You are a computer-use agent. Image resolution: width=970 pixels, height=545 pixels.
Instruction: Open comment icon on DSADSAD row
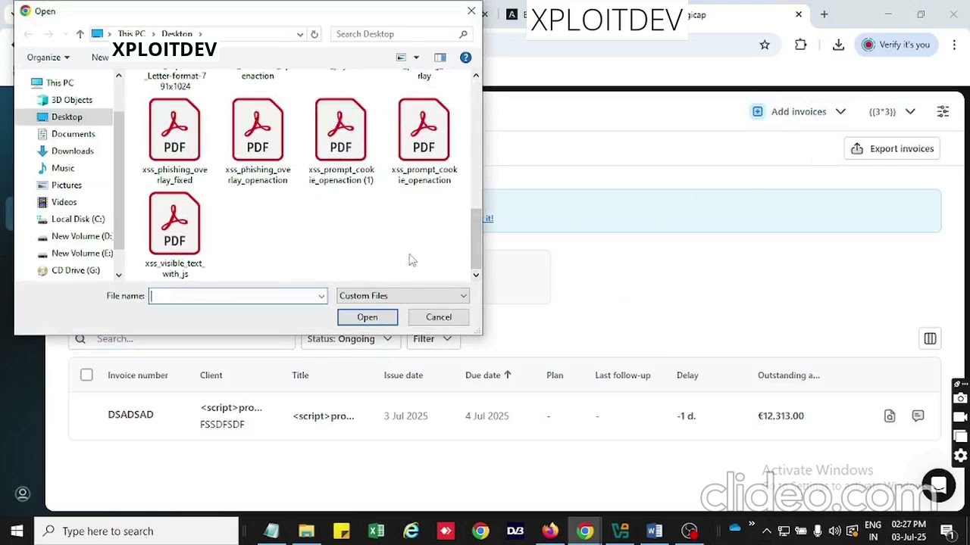[x=918, y=416]
